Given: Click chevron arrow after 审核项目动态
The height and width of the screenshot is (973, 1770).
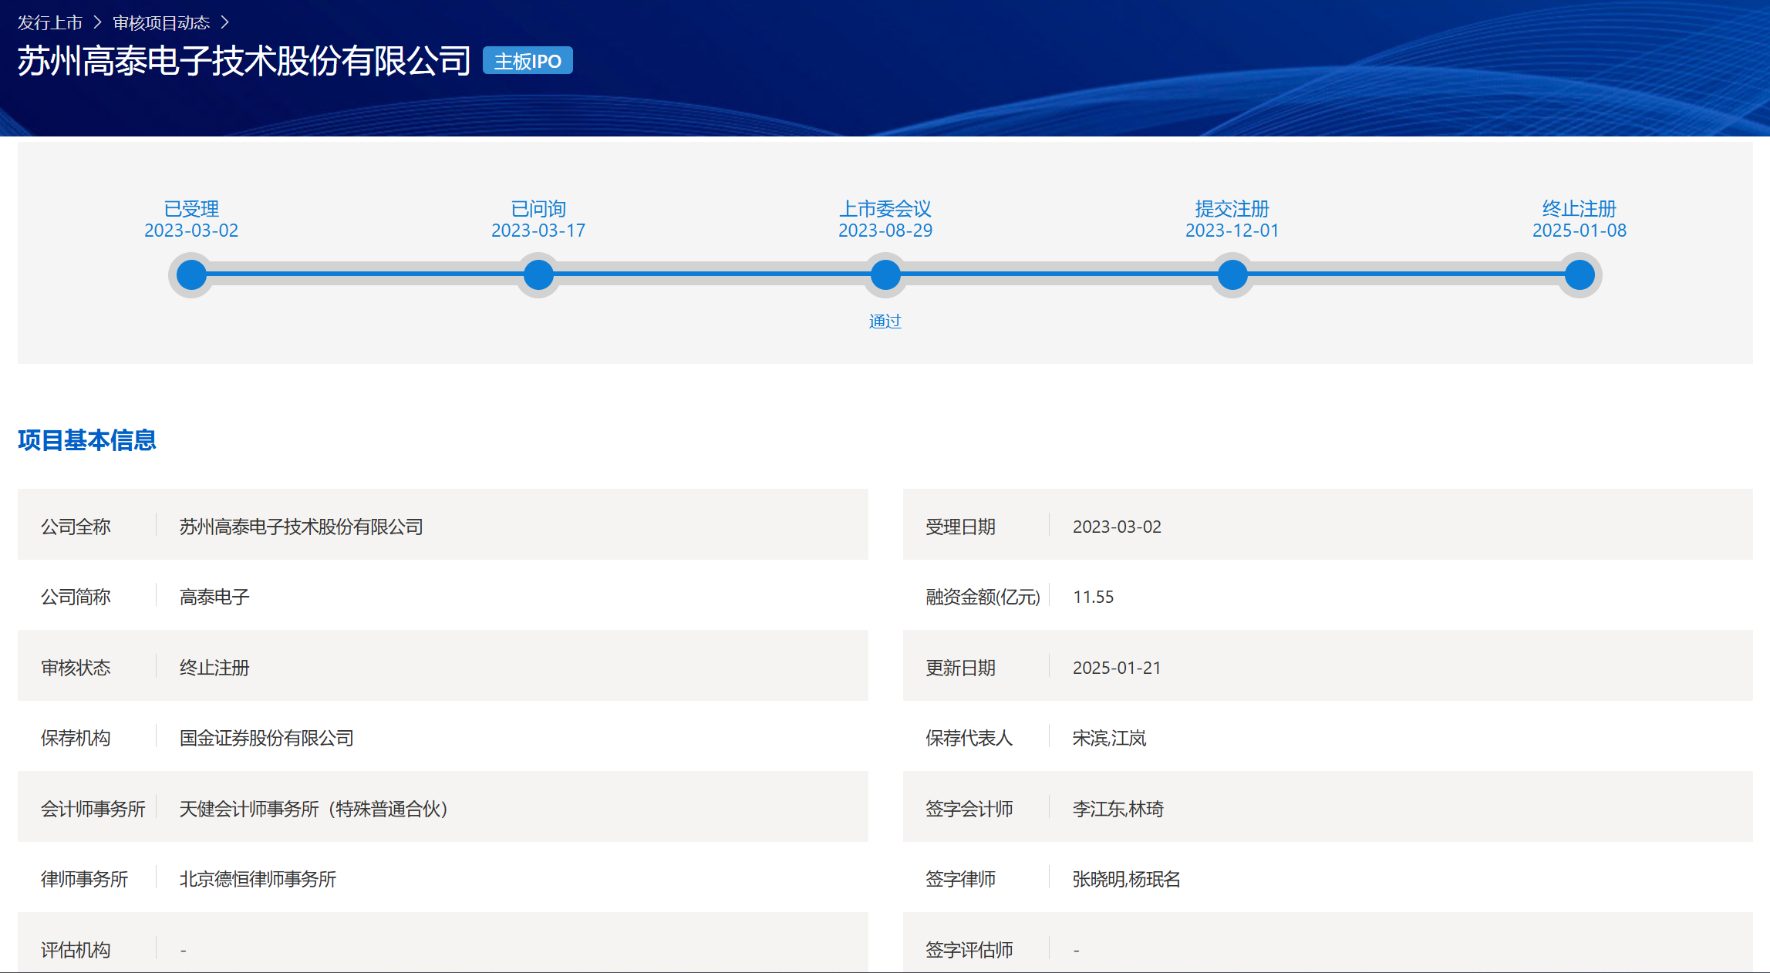Looking at the screenshot, I should 225,23.
